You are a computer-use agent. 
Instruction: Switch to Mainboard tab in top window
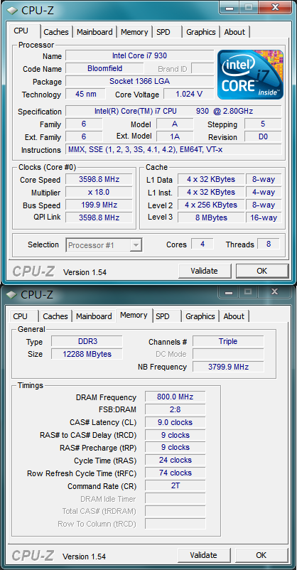coord(94,32)
